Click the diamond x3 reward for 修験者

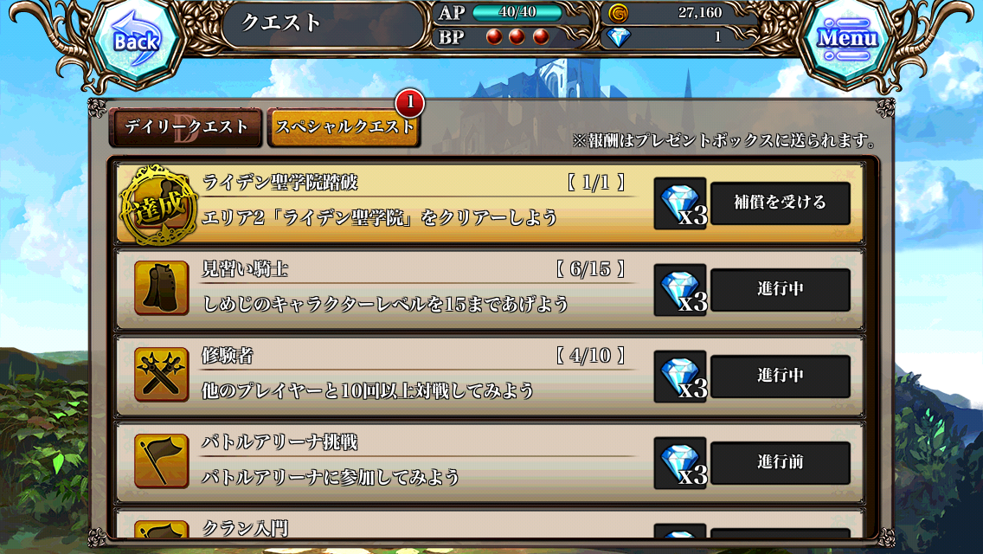point(680,377)
